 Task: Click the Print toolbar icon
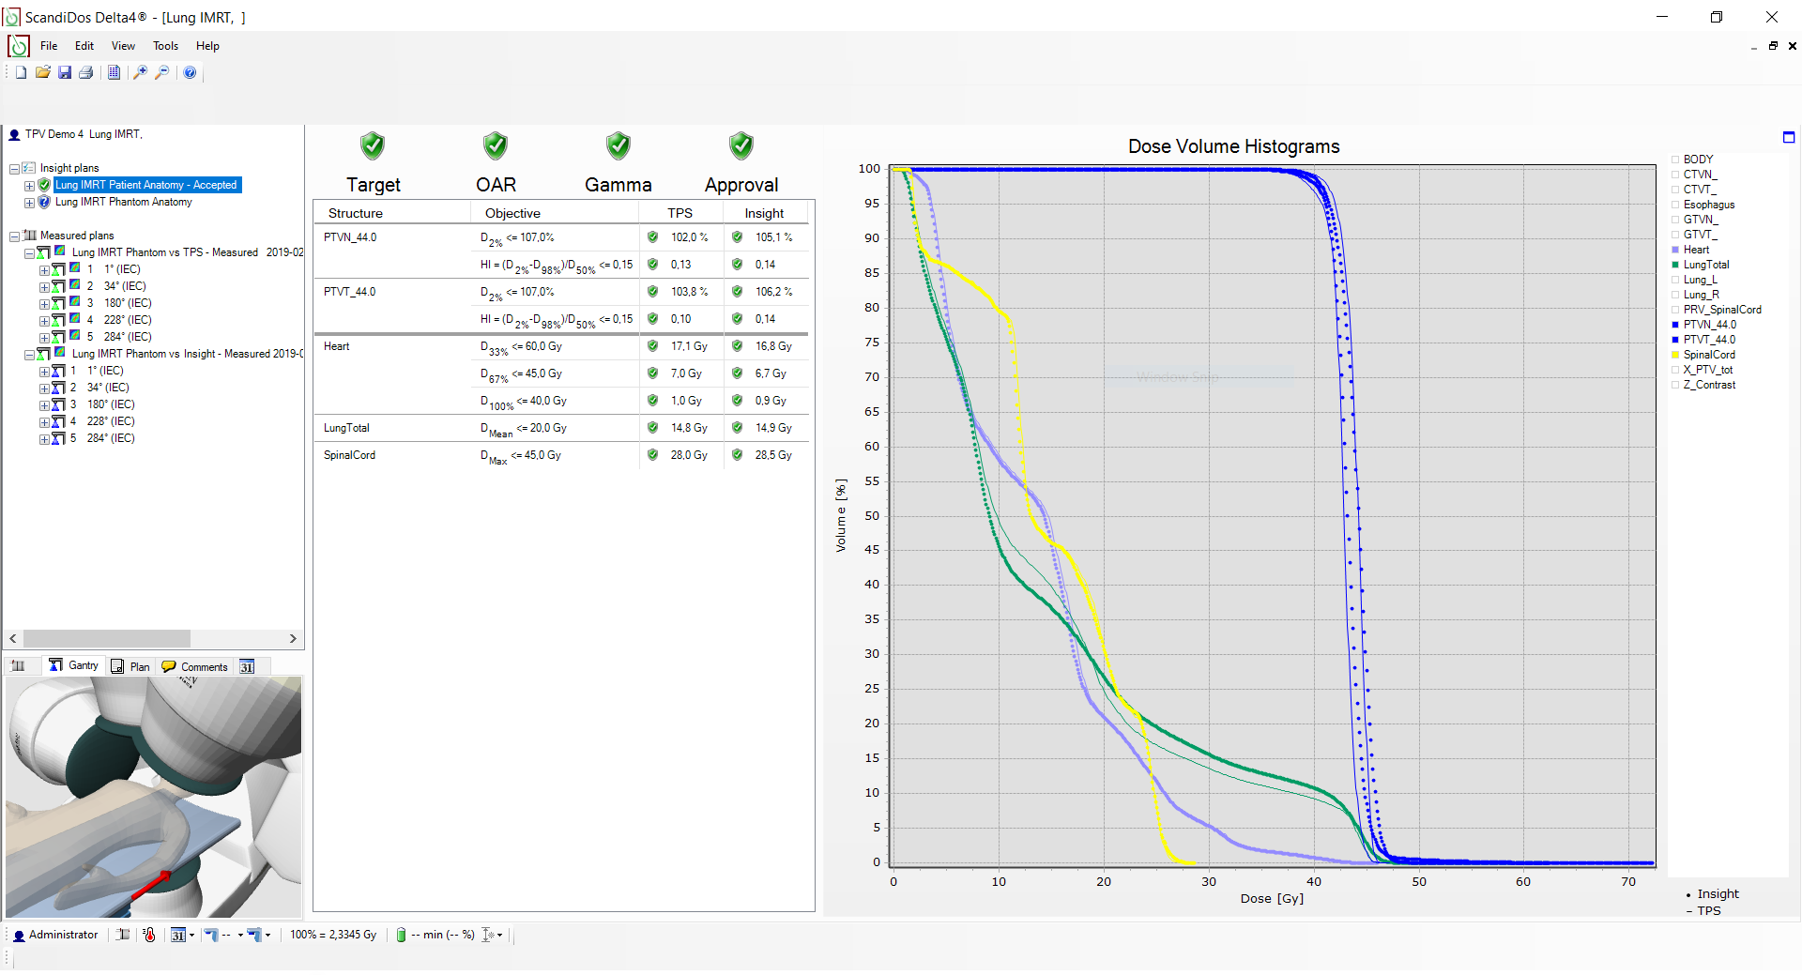(x=86, y=72)
